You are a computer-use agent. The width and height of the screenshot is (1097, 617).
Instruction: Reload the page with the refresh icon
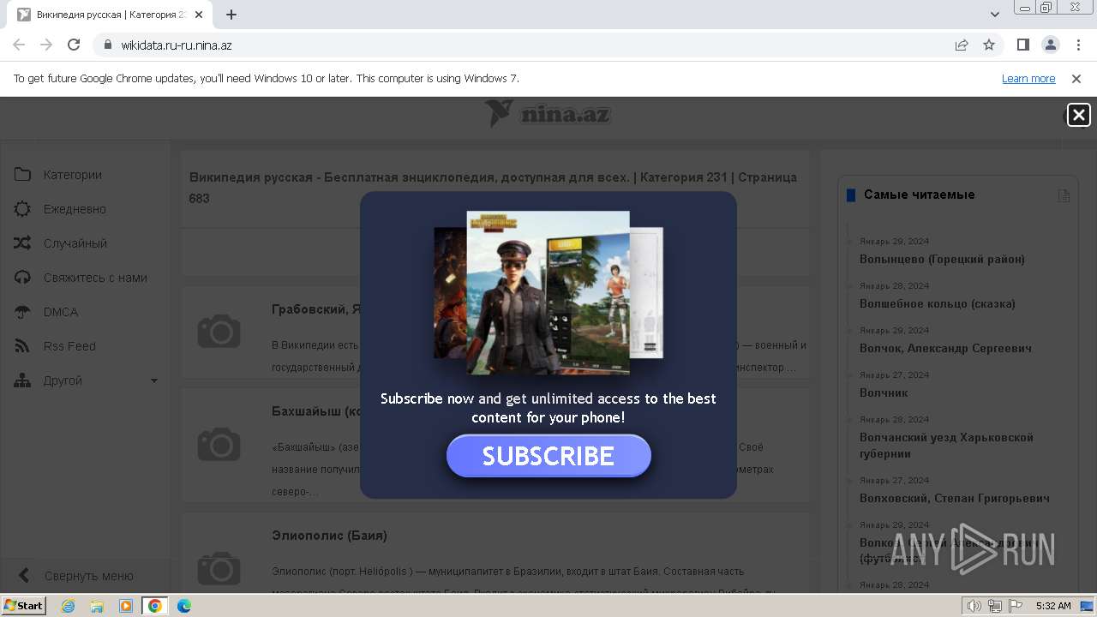(x=74, y=45)
